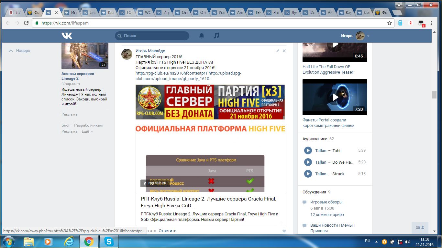Bookmark page with star icon
The width and height of the screenshot is (442, 248).
click(390, 23)
